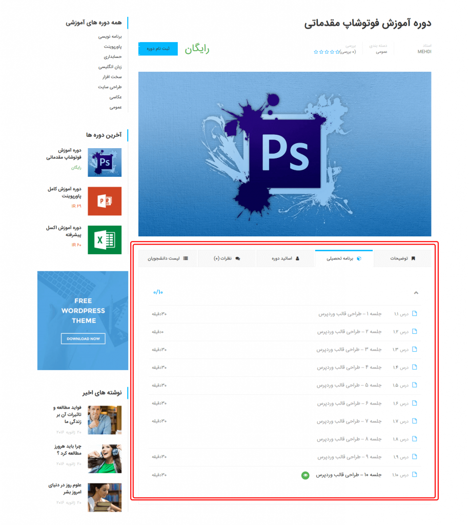The height and width of the screenshot is (525, 469).
Task: Open حسابداری category in sidebar
Action: [x=112, y=56]
